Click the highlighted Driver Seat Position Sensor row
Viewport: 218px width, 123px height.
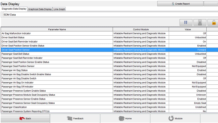[x=109, y=50]
